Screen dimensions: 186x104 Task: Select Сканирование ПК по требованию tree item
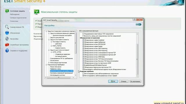coord(62,58)
